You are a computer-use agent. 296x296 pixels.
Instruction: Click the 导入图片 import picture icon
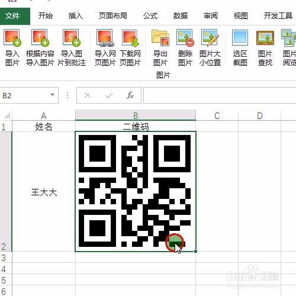(12, 38)
